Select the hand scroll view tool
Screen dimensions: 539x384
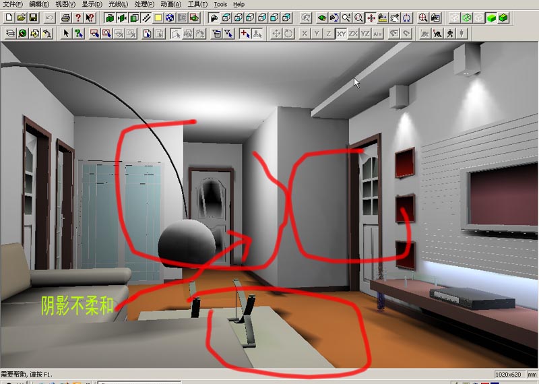(x=395, y=18)
